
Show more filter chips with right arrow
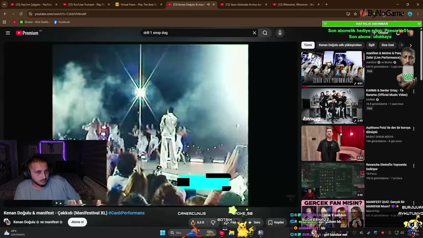pos(410,45)
